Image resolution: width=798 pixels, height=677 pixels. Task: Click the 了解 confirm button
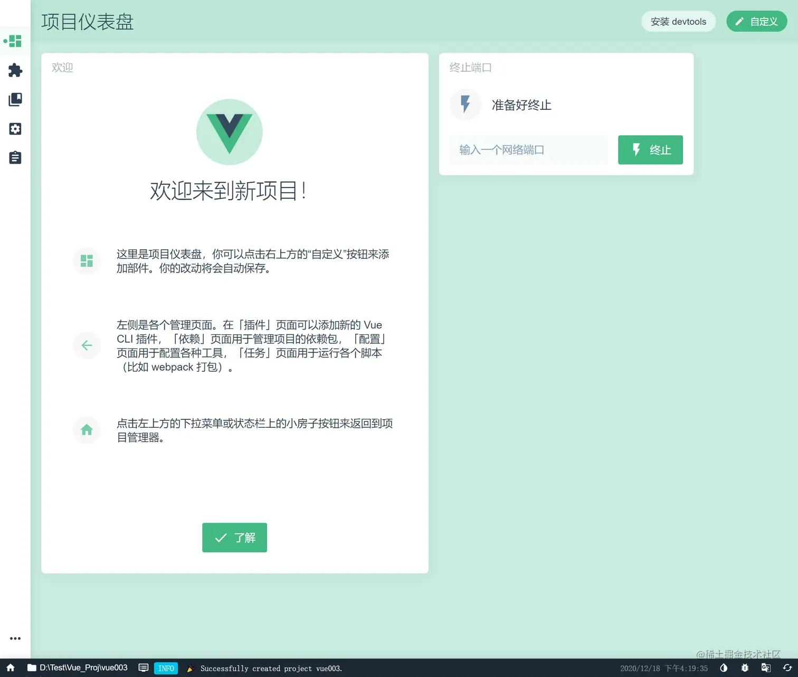pos(234,538)
